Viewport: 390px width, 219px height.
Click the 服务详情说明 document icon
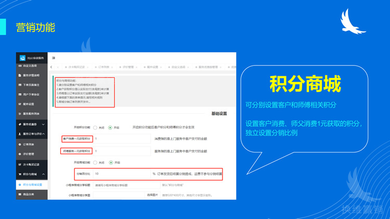click(x=20, y=75)
